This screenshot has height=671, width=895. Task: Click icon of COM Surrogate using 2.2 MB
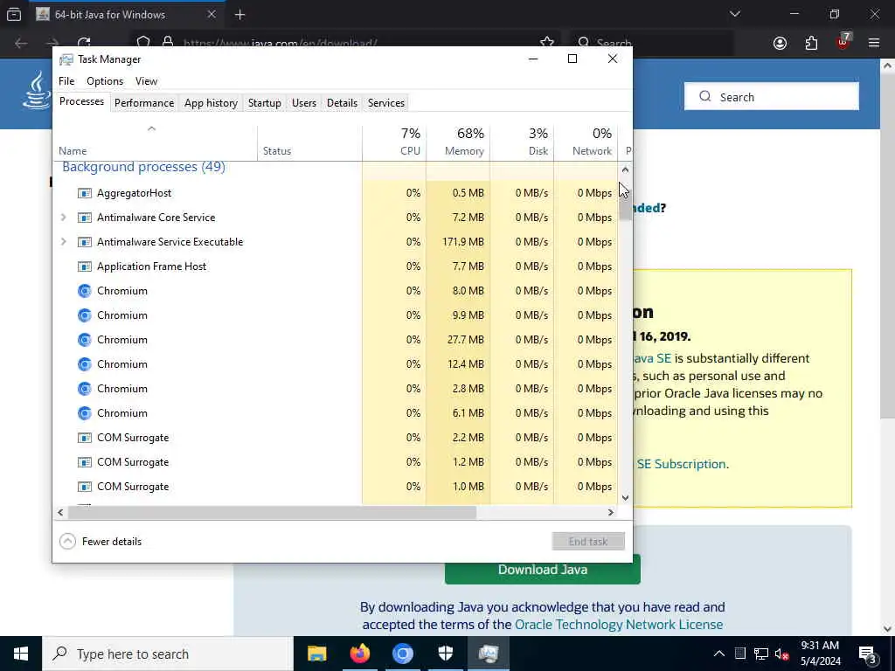pyautogui.click(x=85, y=438)
